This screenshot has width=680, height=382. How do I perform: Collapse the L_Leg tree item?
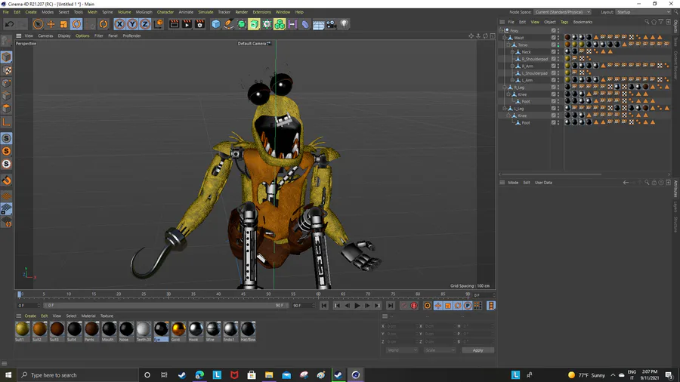(505, 108)
